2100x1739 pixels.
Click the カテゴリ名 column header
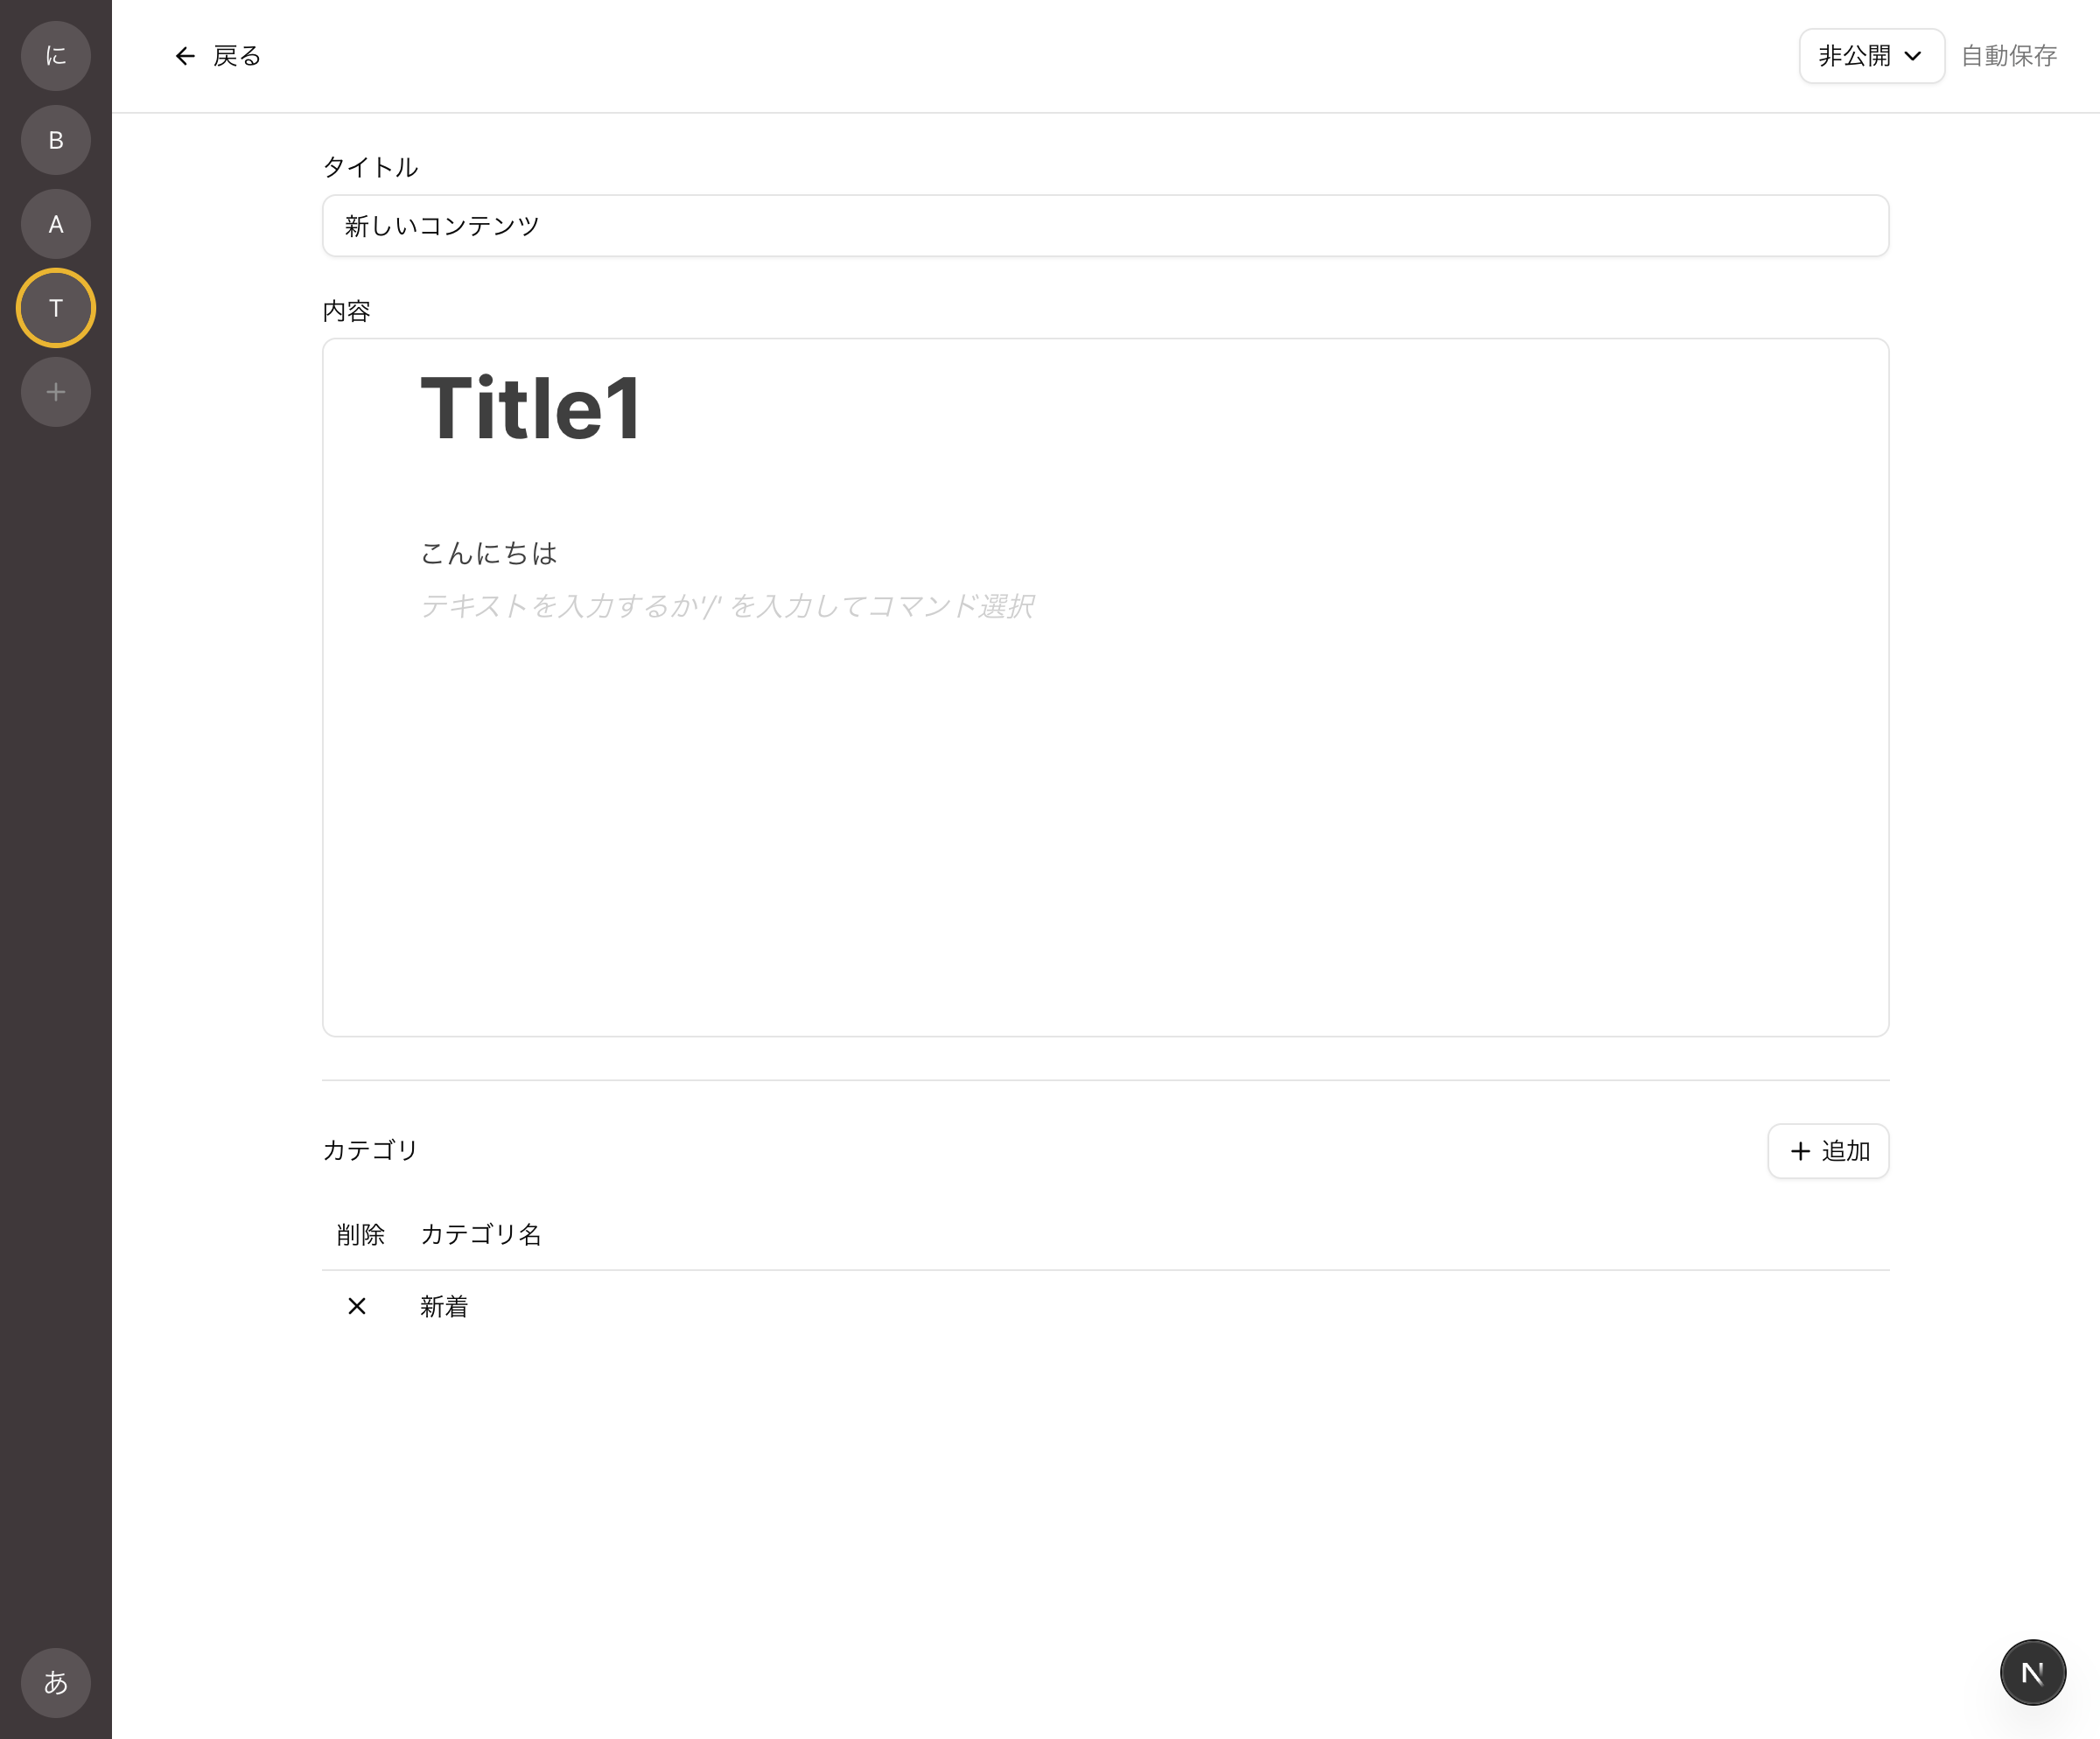coord(481,1234)
